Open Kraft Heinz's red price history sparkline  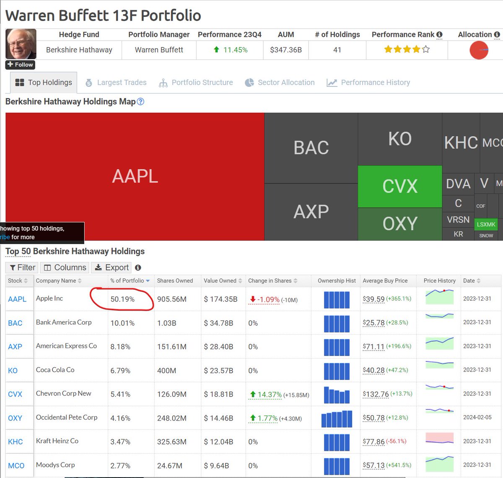[x=439, y=439]
